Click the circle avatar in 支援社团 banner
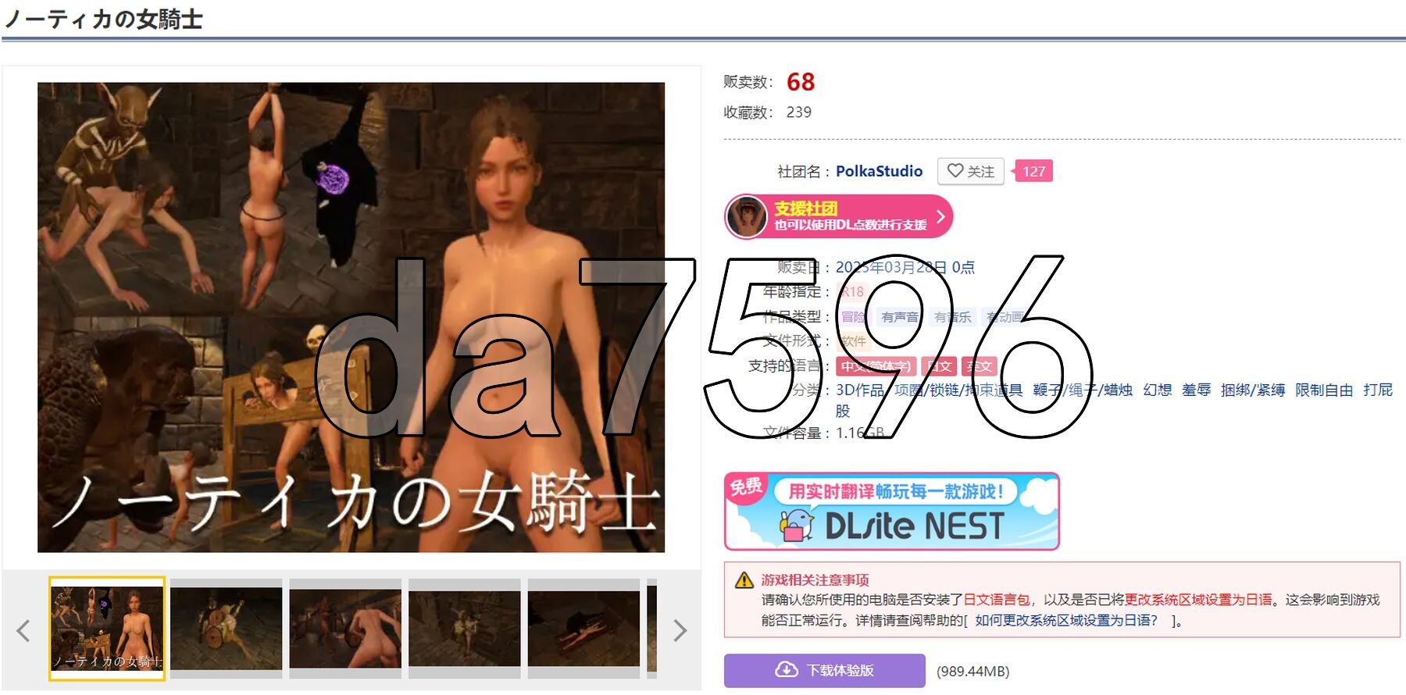 tap(747, 216)
